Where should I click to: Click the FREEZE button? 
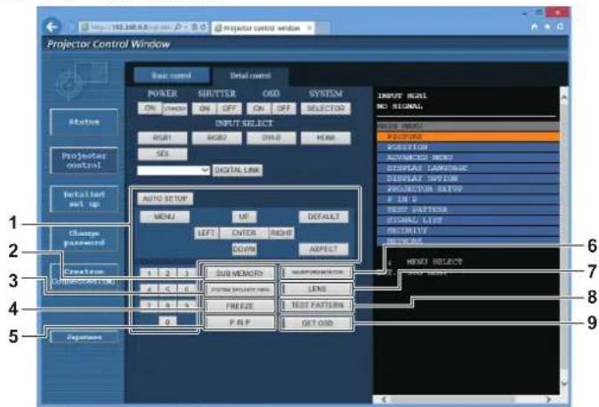(x=239, y=306)
